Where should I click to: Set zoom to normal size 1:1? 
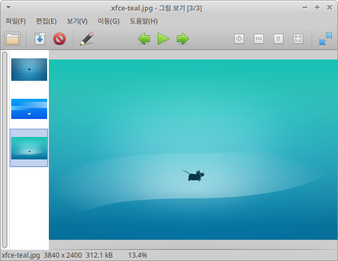click(x=278, y=39)
